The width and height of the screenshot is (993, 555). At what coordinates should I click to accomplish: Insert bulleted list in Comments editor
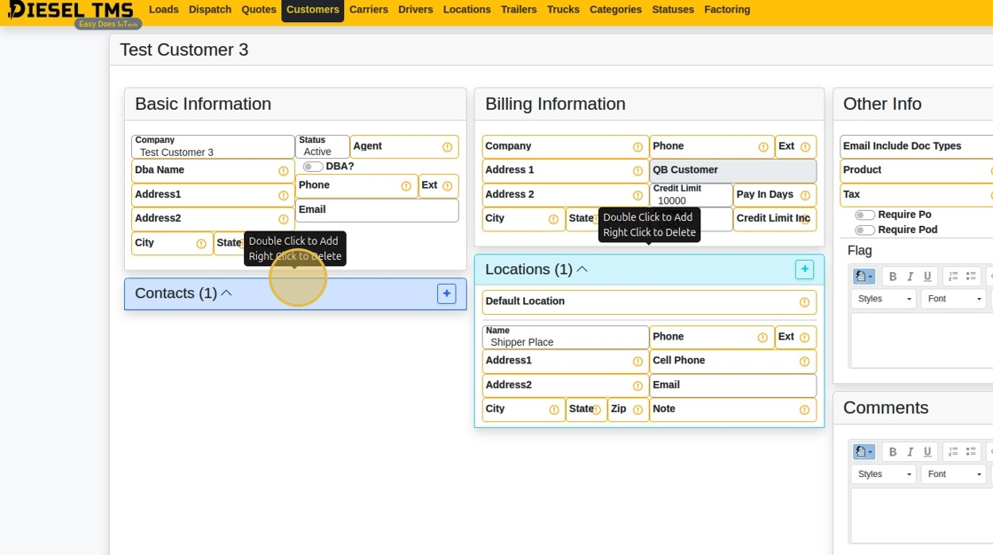(x=971, y=452)
